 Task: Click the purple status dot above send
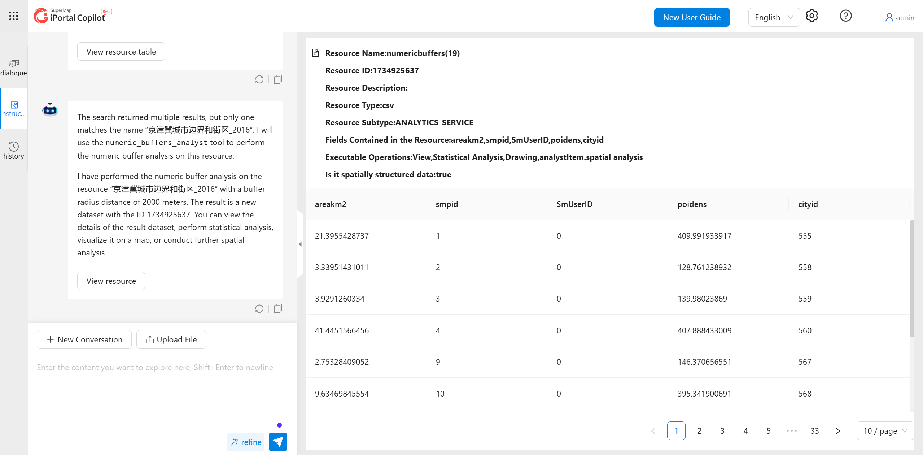[x=279, y=425]
